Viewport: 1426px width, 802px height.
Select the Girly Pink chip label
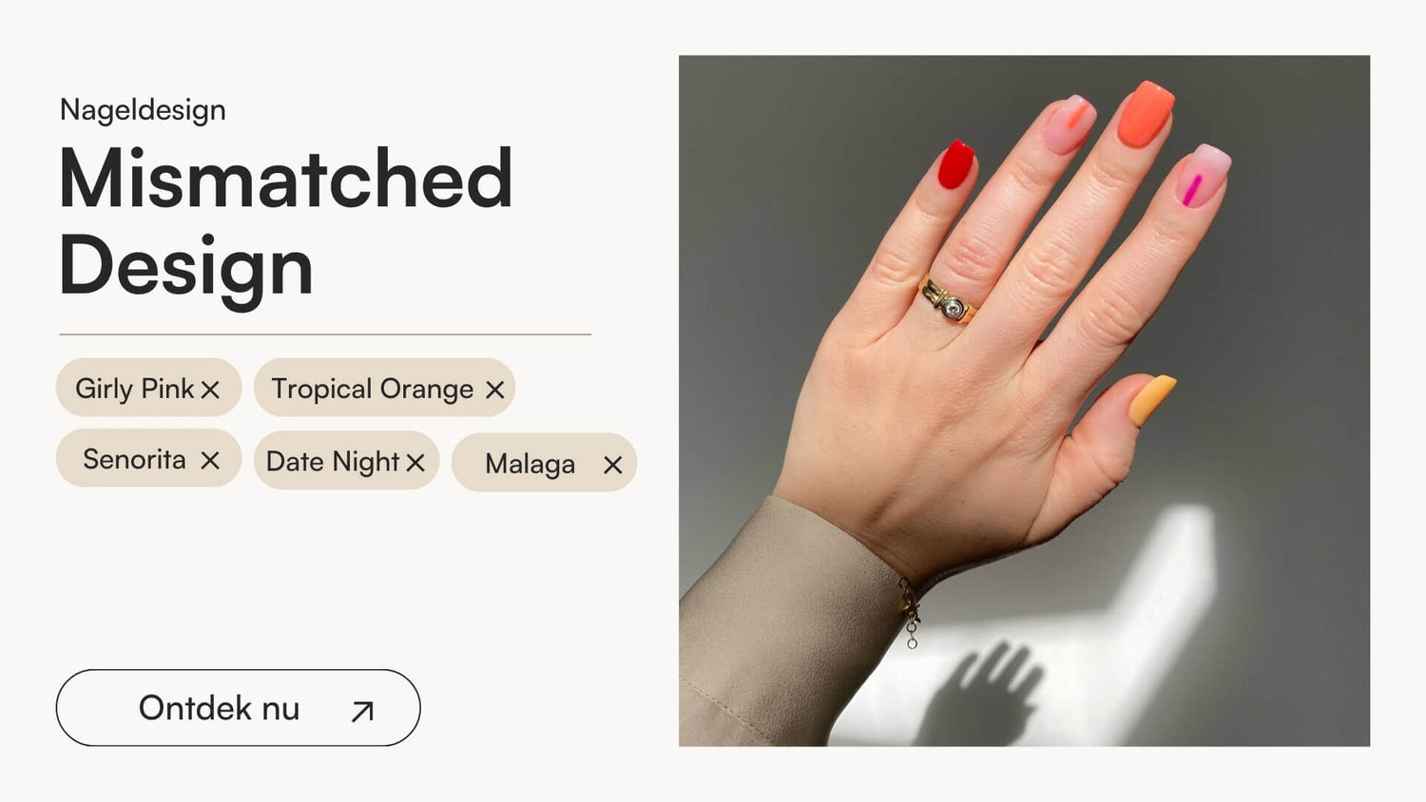tap(135, 389)
